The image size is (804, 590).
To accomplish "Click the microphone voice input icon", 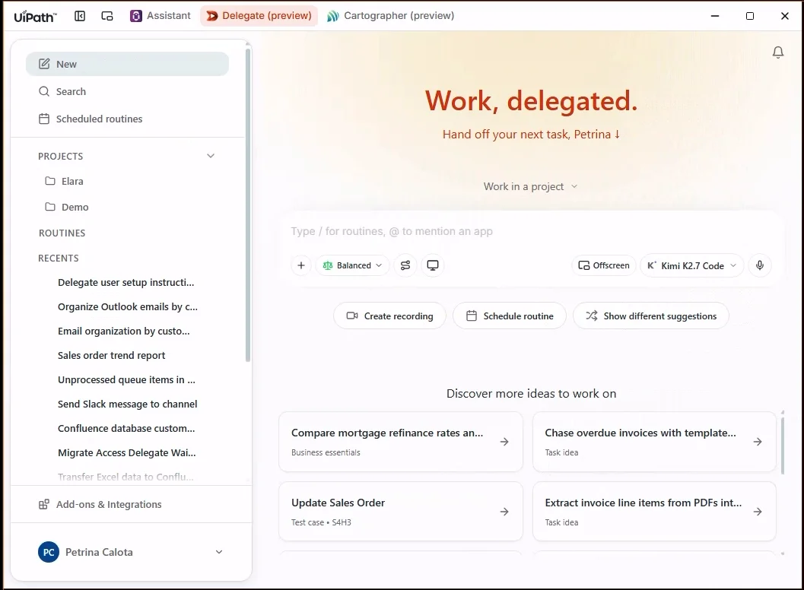I will click(760, 265).
